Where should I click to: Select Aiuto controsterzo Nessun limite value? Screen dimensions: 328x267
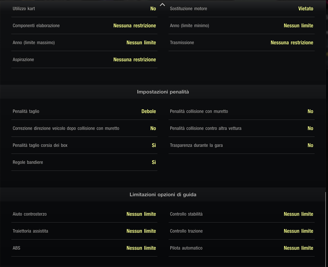pyautogui.click(x=141, y=214)
